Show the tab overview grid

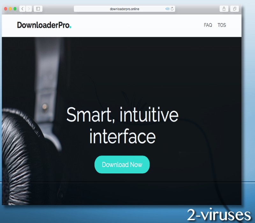click(235, 9)
